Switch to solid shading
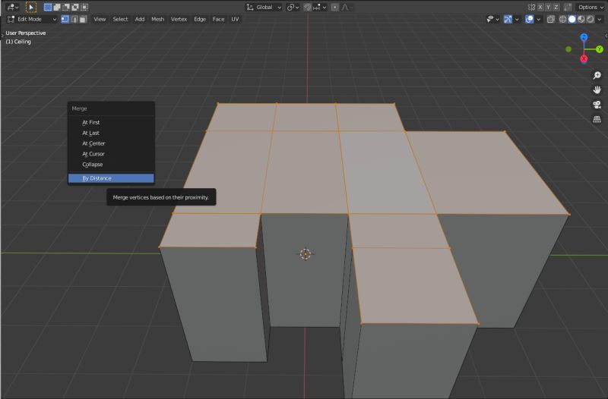This screenshot has height=399, width=608. point(572,19)
